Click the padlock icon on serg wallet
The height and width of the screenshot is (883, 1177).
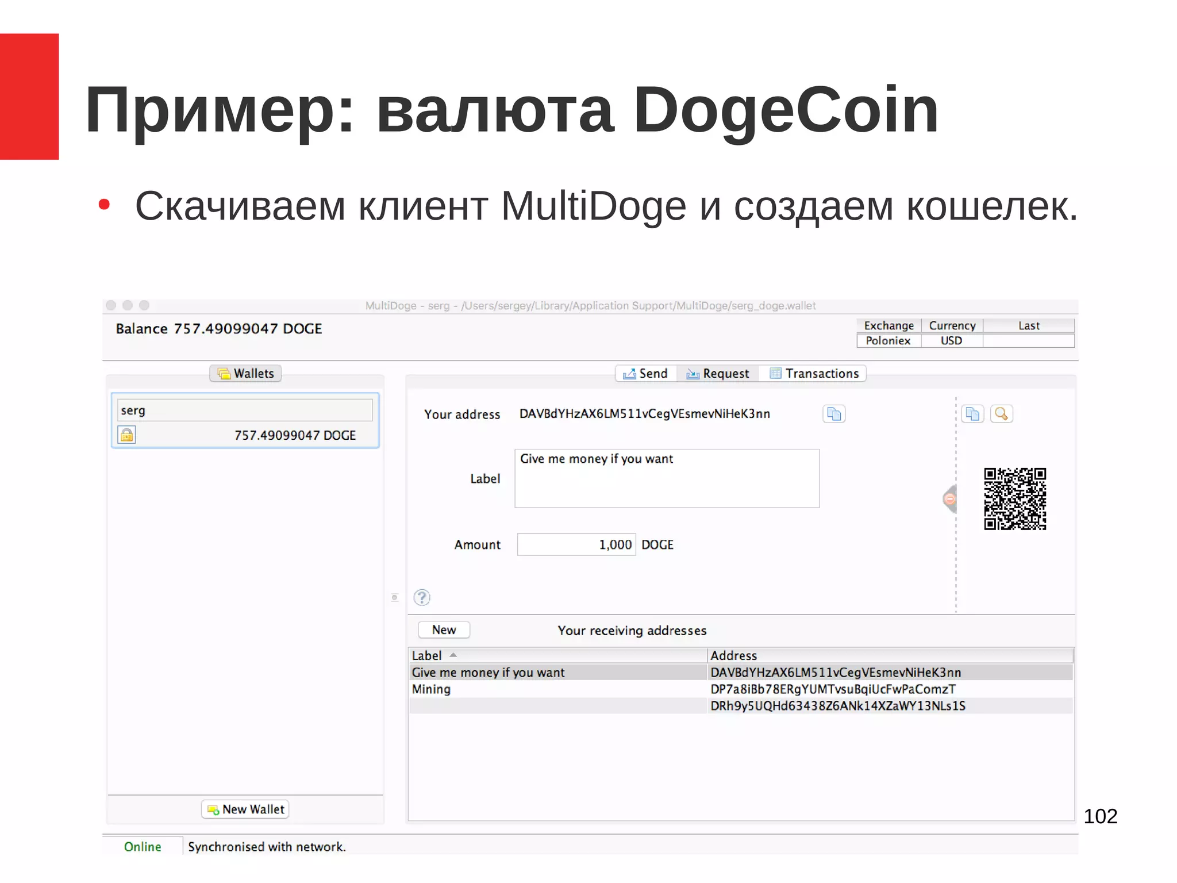[127, 435]
